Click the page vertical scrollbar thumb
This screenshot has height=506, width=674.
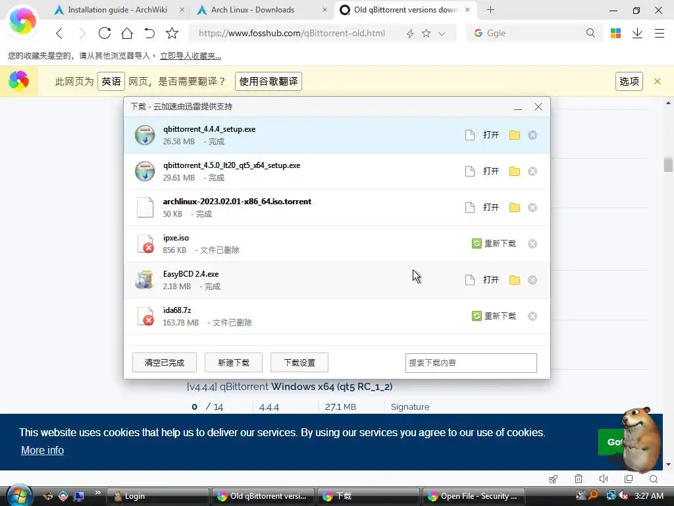pos(668,164)
